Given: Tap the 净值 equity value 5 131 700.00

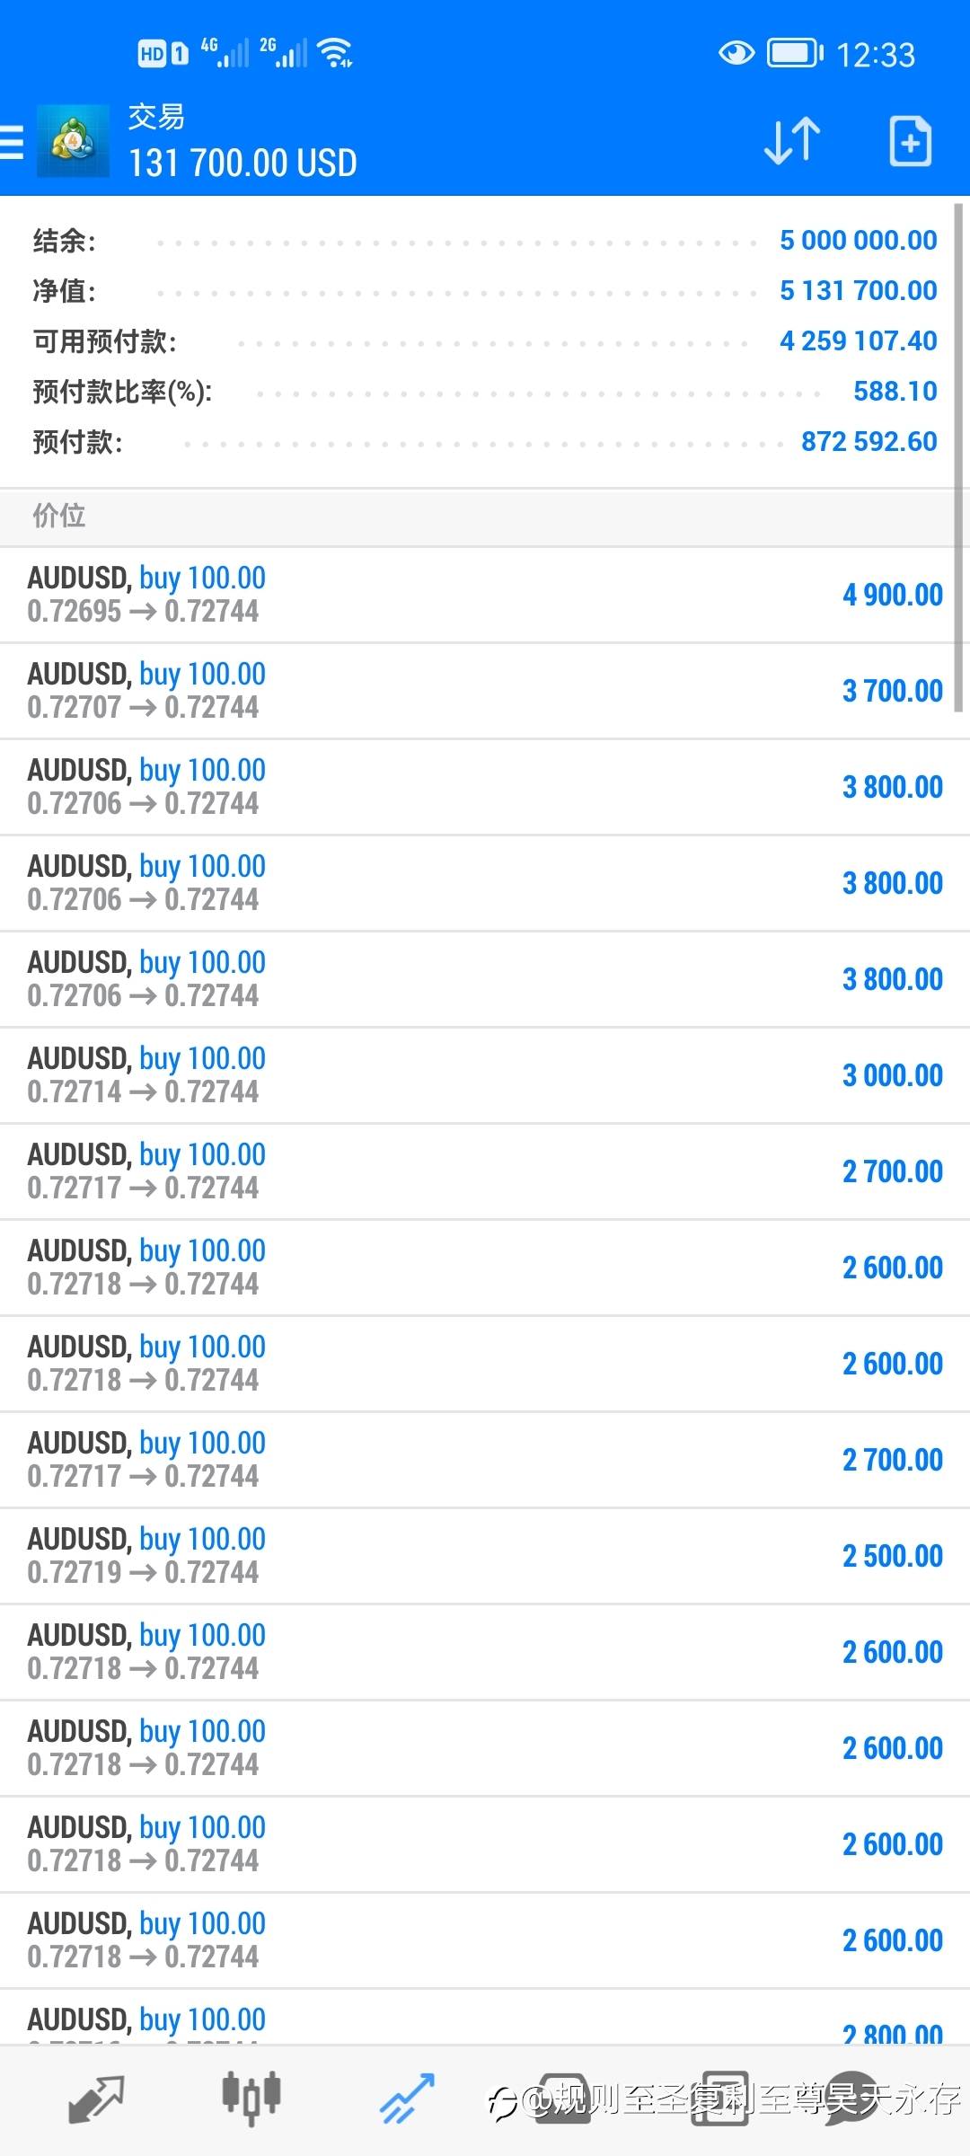Looking at the screenshot, I should pyautogui.click(x=858, y=290).
